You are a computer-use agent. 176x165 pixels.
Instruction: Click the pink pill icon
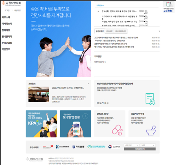(x=117, y=130)
